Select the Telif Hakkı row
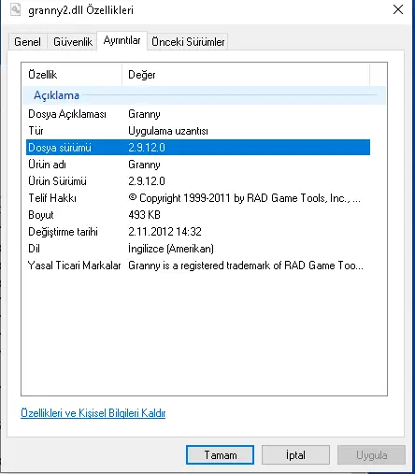This screenshot has height=474, width=415. (x=198, y=198)
